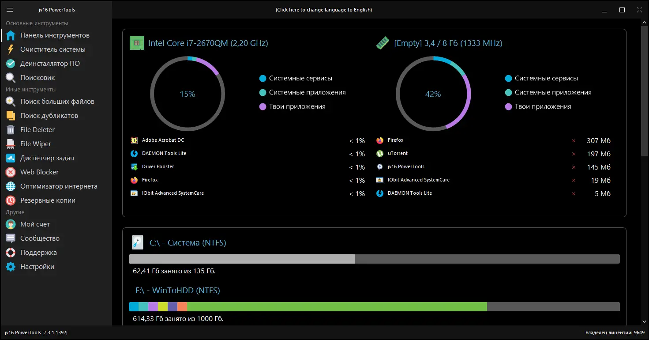
Task: Close uTorrent using its red X
Action: pos(574,154)
